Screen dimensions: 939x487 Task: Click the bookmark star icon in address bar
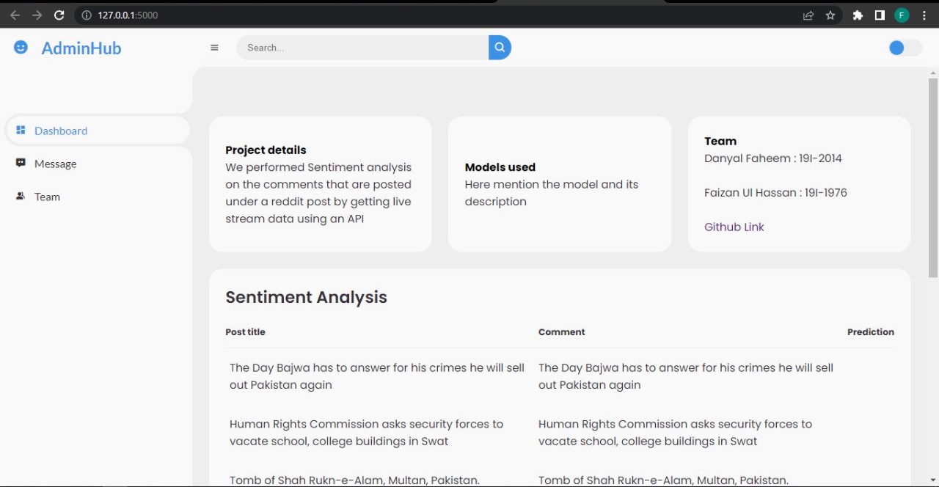click(830, 15)
